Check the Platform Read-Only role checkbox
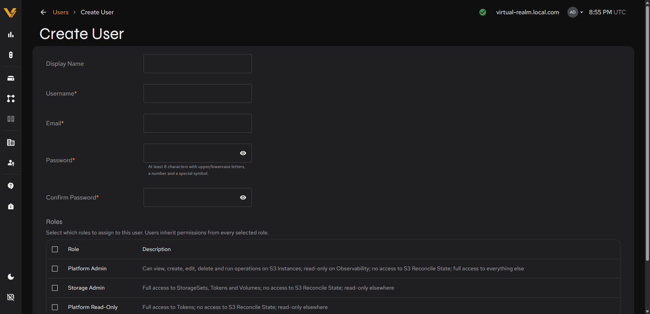Image resolution: width=650 pixels, height=314 pixels. 55,307
